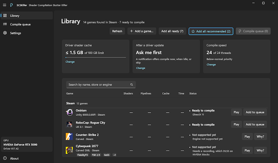The height and width of the screenshot is (163, 278).
Task: Minimize the SCSKiller window
Action: click(x=253, y=3)
